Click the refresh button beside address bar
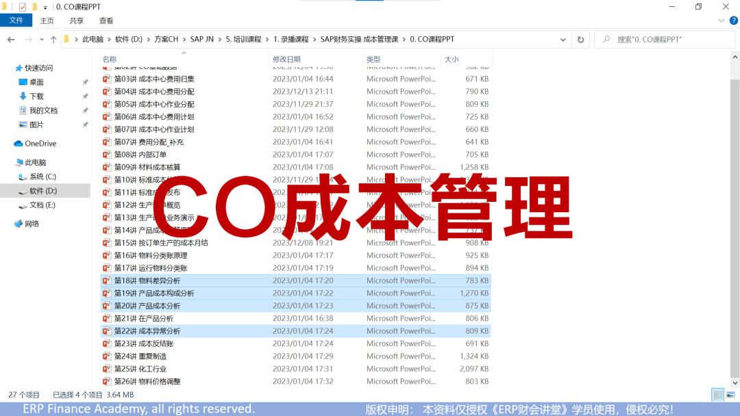 [x=581, y=40]
